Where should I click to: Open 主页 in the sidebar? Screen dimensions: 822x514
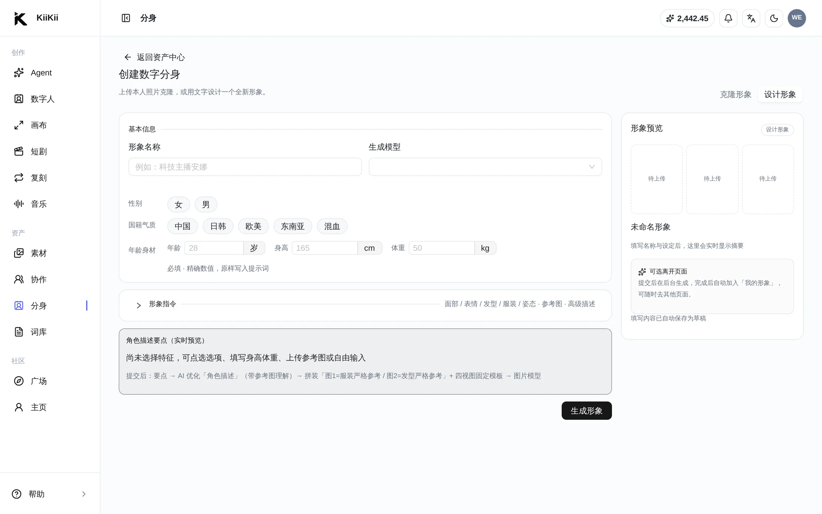(x=50, y=407)
